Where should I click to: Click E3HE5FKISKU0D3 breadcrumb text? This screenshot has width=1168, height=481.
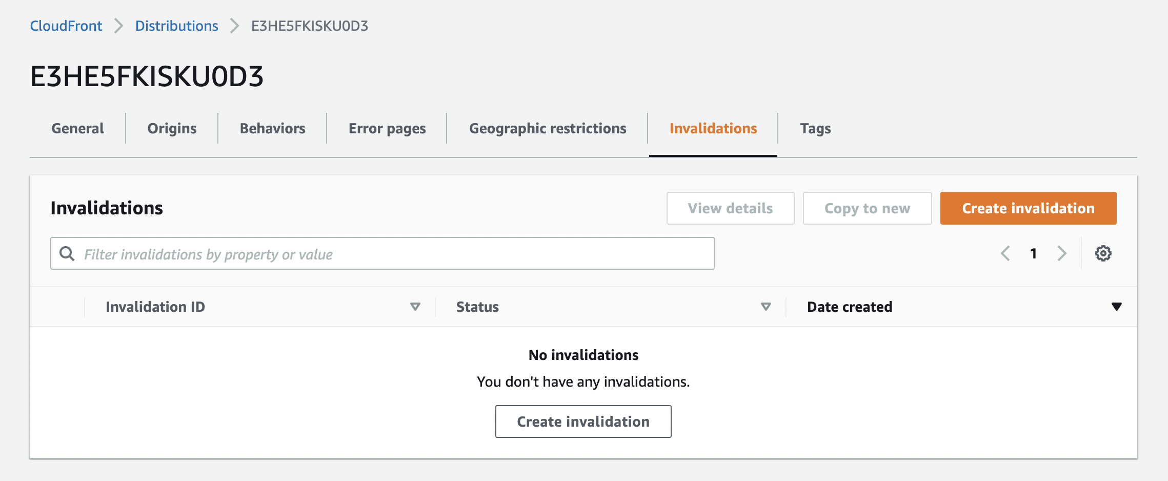pyautogui.click(x=310, y=26)
